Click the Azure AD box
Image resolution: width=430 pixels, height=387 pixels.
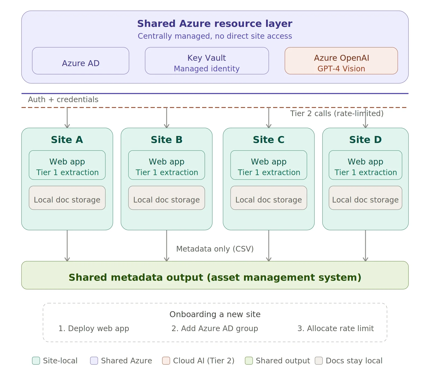pos(81,61)
